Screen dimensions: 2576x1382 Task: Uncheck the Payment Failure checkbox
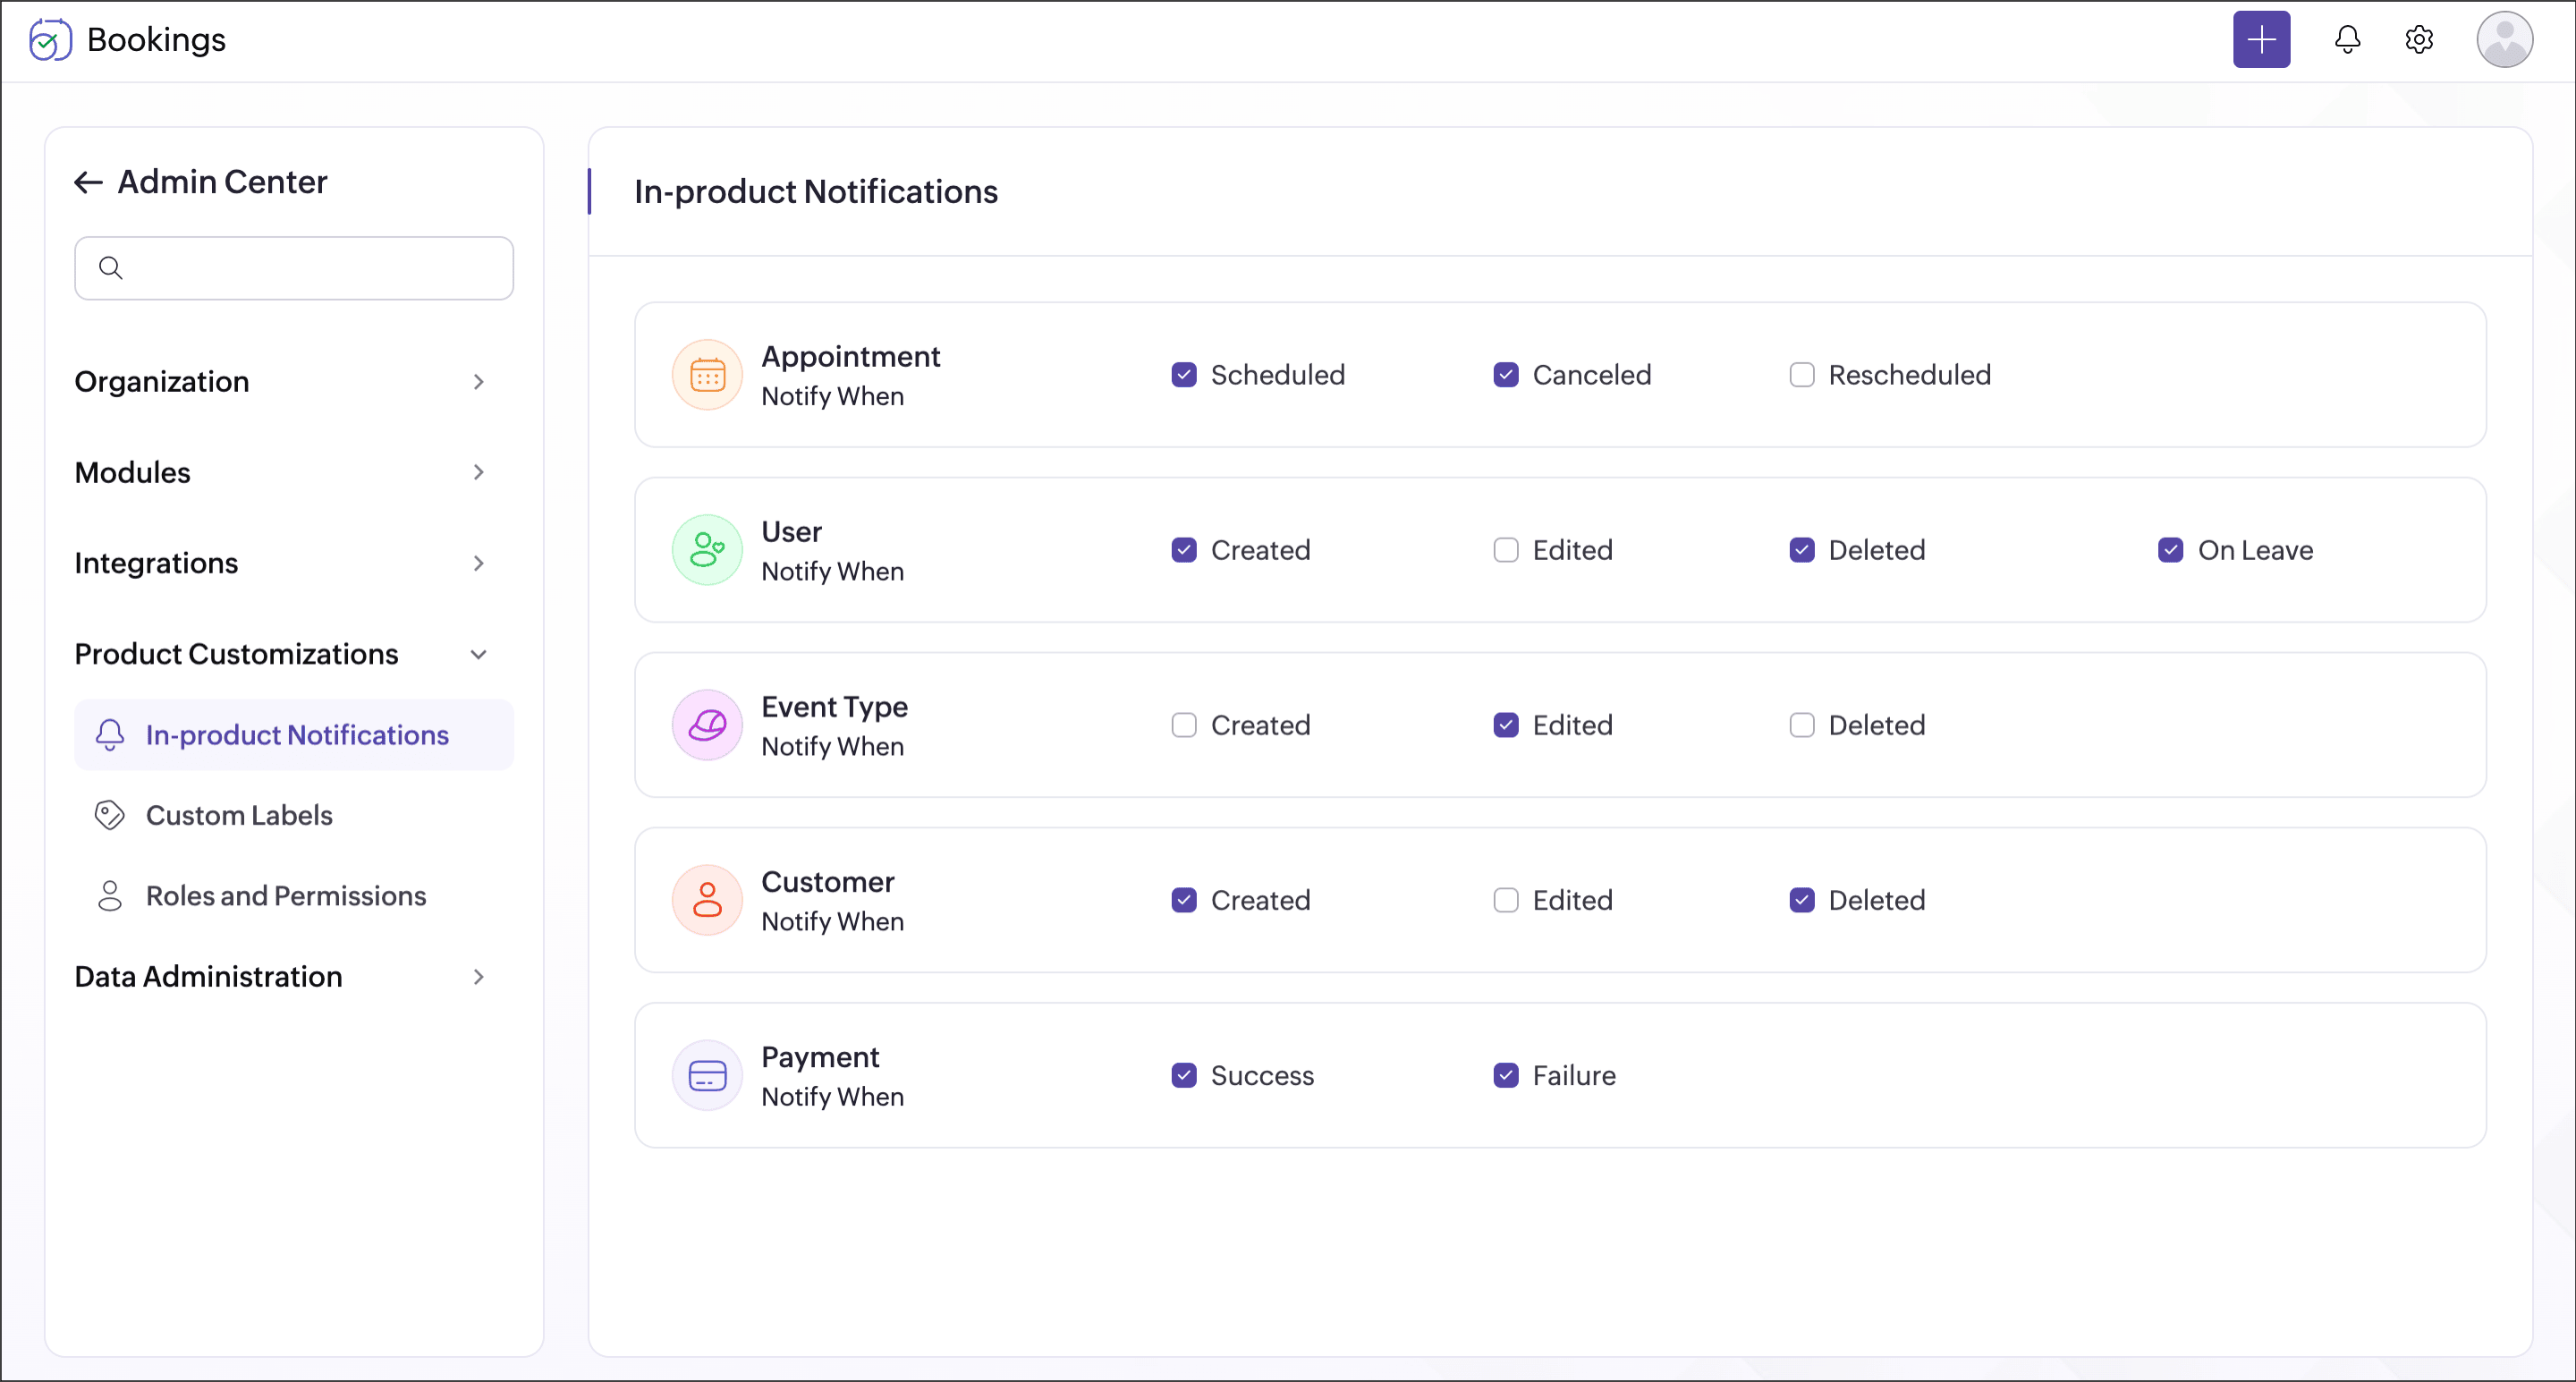(1505, 1076)
